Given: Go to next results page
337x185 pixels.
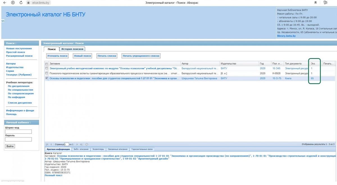Looking at the screenshot, I should click(x=78, y=144).
